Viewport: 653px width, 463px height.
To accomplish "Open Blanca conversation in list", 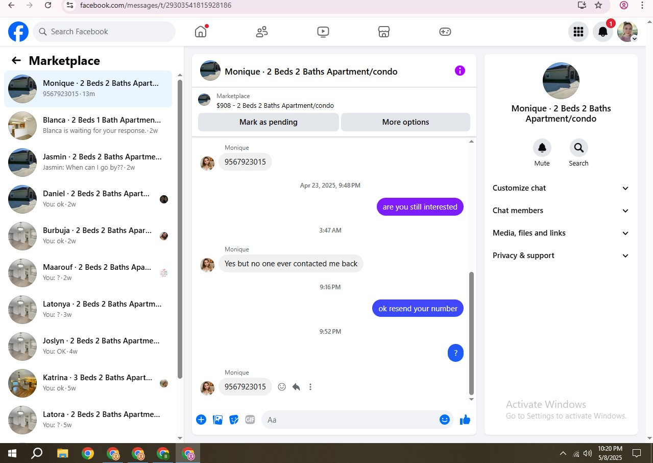I will pos(88,126).
